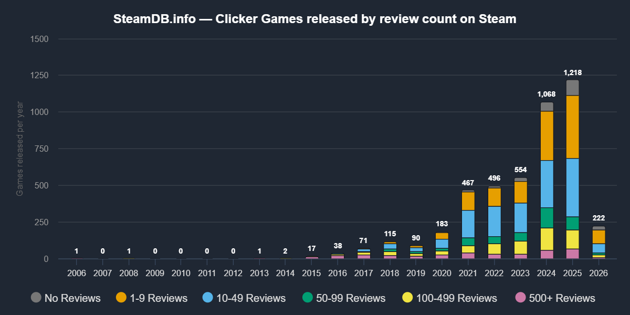Click the 500+ Reviews legend label
This screenshot has height=315, width=630.
coord(562,298)
